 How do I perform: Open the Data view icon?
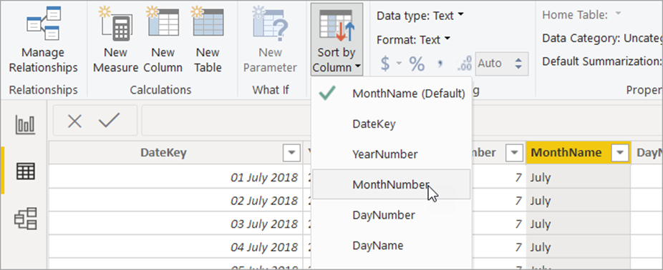pyautogui.click(x=25, y=171)
